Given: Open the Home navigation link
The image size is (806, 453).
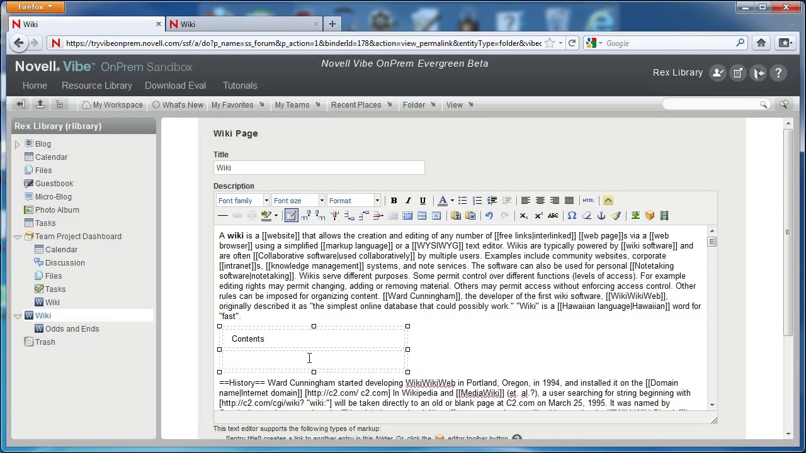Looking at the screenshot, I should [35, 86].
